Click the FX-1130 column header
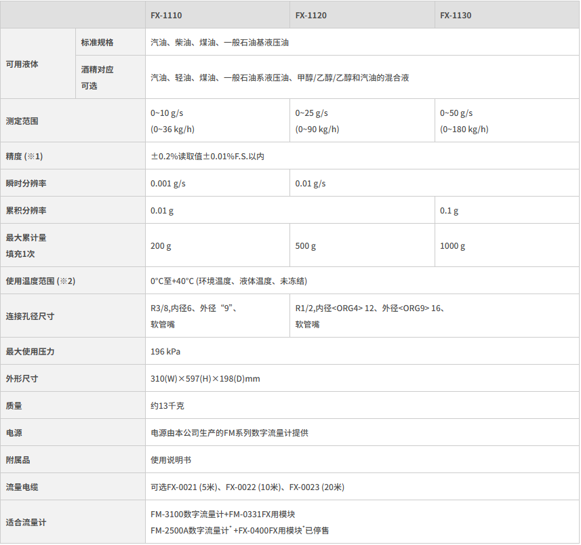 (506, 15)
